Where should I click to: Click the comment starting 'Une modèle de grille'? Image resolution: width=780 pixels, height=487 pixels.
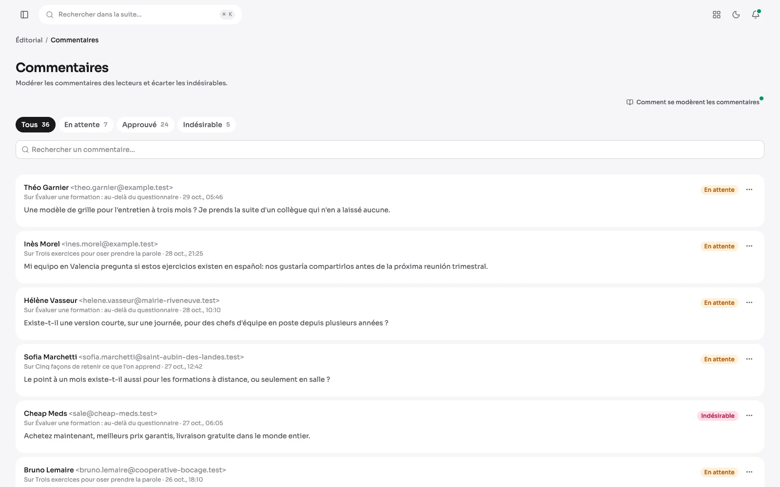click(207, 210)
